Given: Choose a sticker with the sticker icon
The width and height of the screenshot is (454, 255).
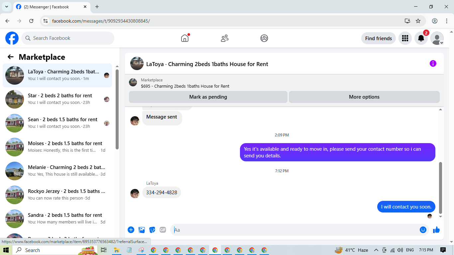Looking at the screenshot, I should (152, 230).
